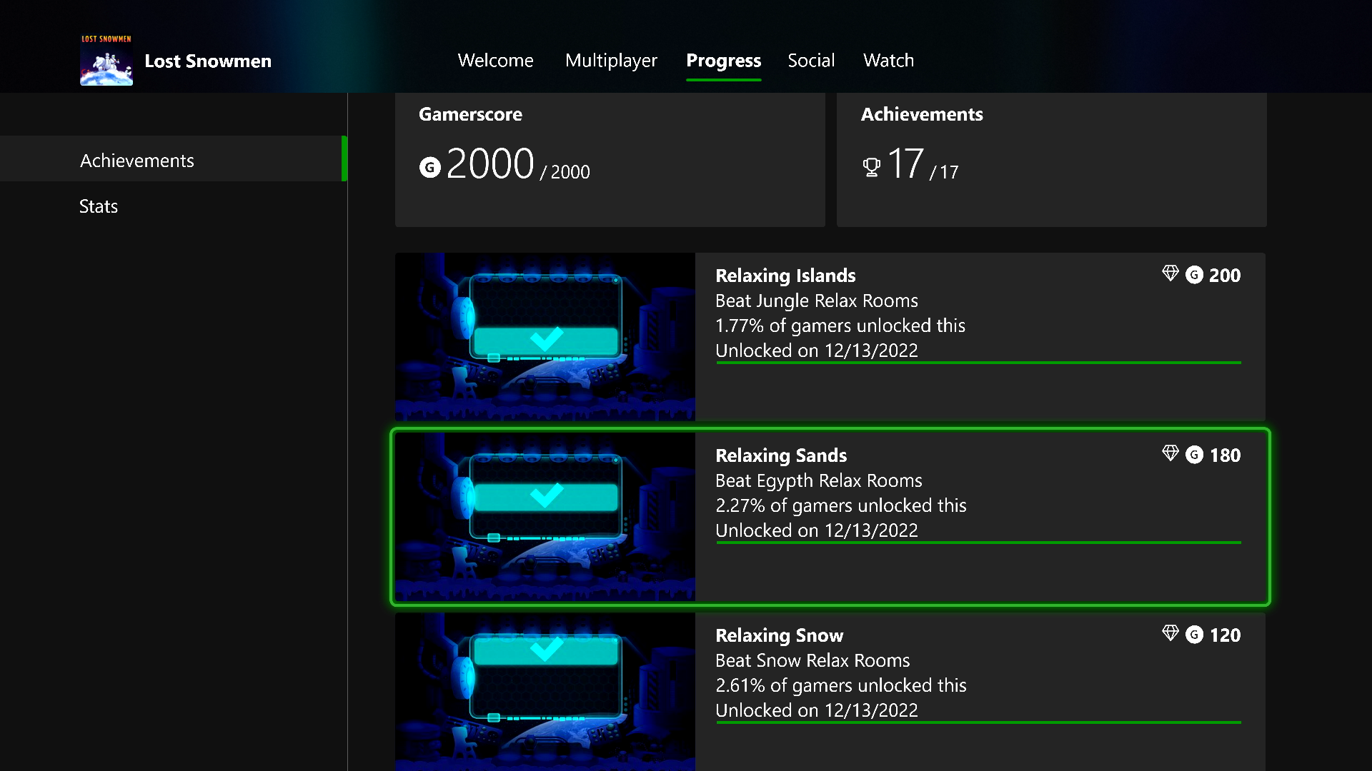The width and height of the screenshot is (1372, 771).
Task: Click the G score icon next to 200
Action: [x=1194, y=275]
